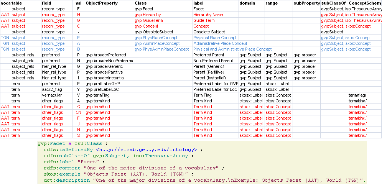Click the Class column header
382x184 pixels.
click(140, 3)
